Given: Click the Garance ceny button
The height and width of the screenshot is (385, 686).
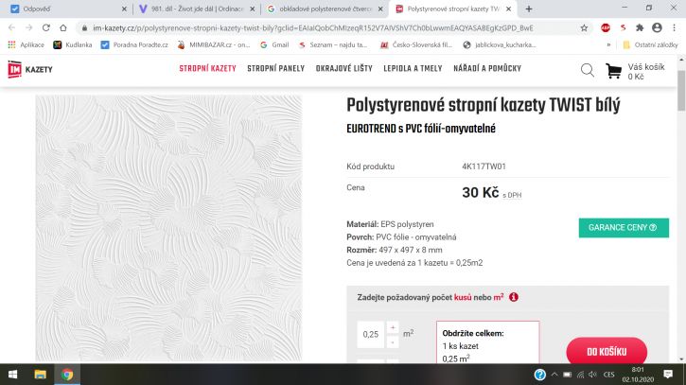Looking at the screenshot, I should (624, 227).
